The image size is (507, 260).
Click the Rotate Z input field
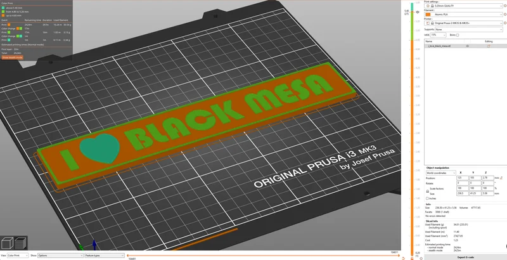(488, 183)
